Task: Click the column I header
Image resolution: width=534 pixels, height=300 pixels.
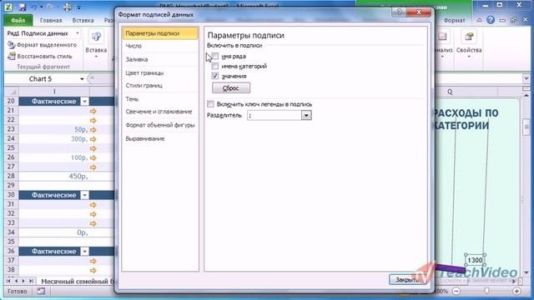Action: (54, 92)
